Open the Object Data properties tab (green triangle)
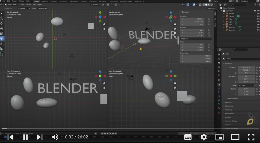 pyautogui.click(x=219, y=104)
